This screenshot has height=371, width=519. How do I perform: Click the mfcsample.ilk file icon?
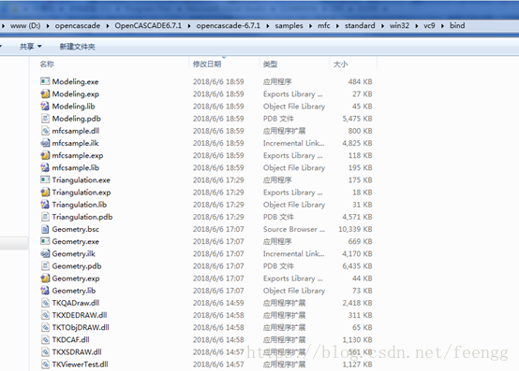click(45, 143)
